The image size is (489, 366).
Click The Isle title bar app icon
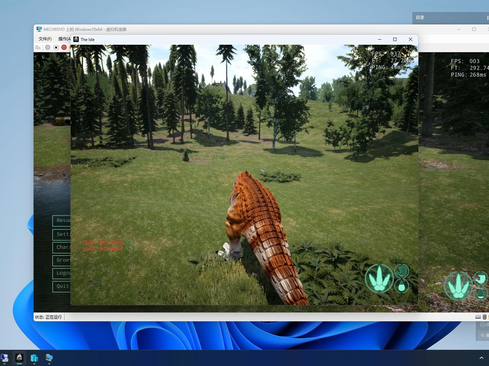[x=76, y=39]
